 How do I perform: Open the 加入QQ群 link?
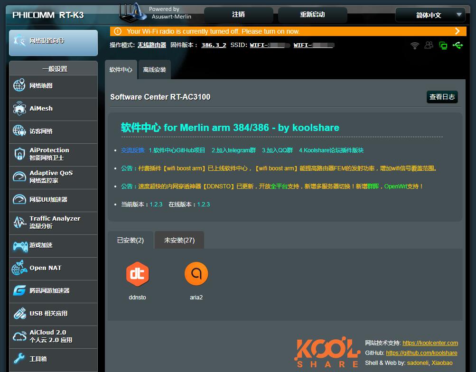278,150
